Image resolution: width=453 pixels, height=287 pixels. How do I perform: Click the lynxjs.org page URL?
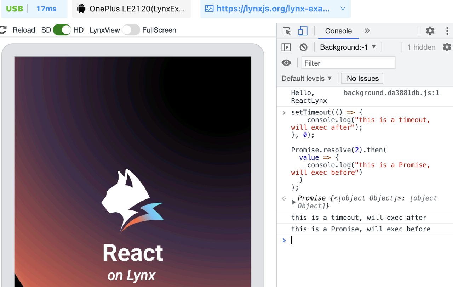[273, 9]
